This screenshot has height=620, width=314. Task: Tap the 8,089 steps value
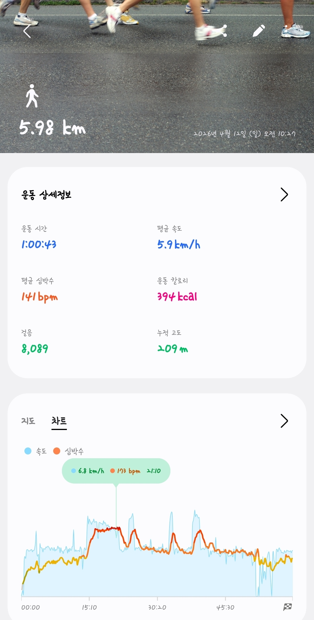[35, 349]
